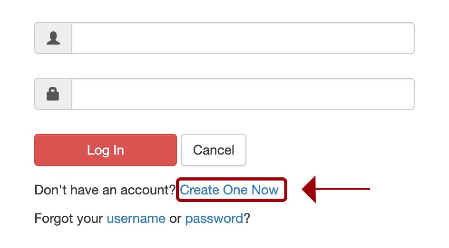
Task: Open the Create One Now link
Action: coord(229,190)
